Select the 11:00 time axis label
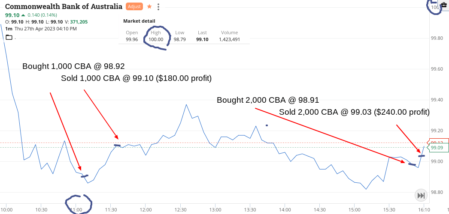449x214 pixels. 76,209
